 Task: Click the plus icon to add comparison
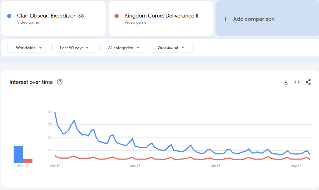coord(226,19)
